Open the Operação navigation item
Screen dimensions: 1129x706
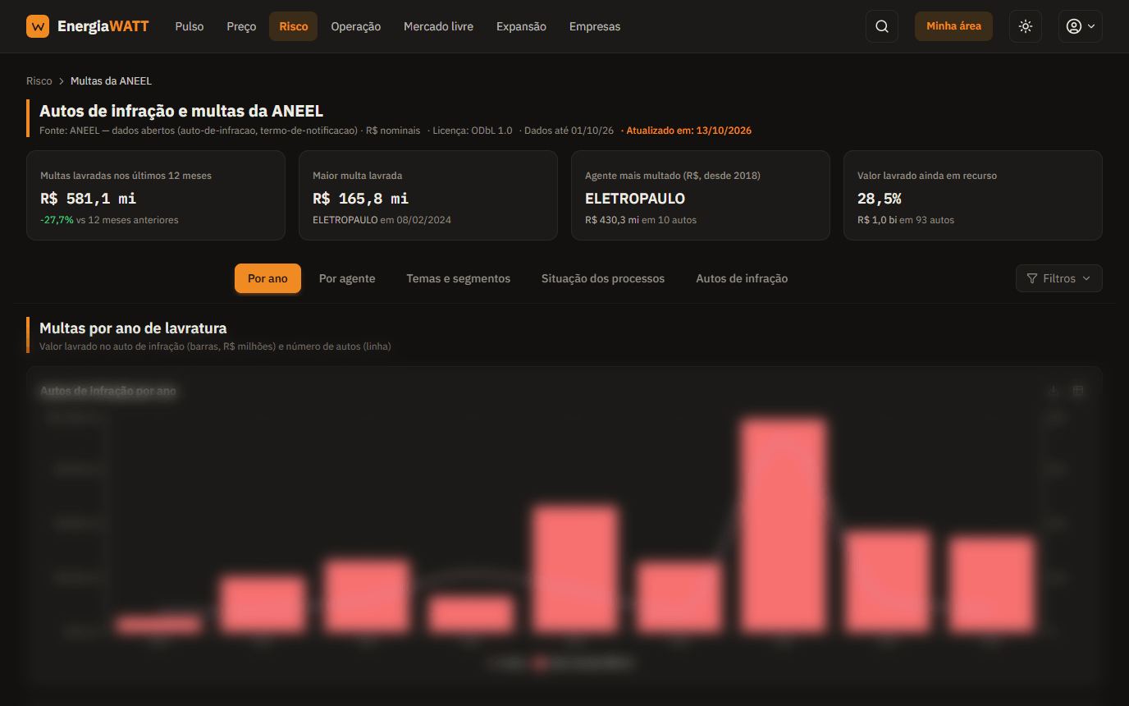coord(355,26)
